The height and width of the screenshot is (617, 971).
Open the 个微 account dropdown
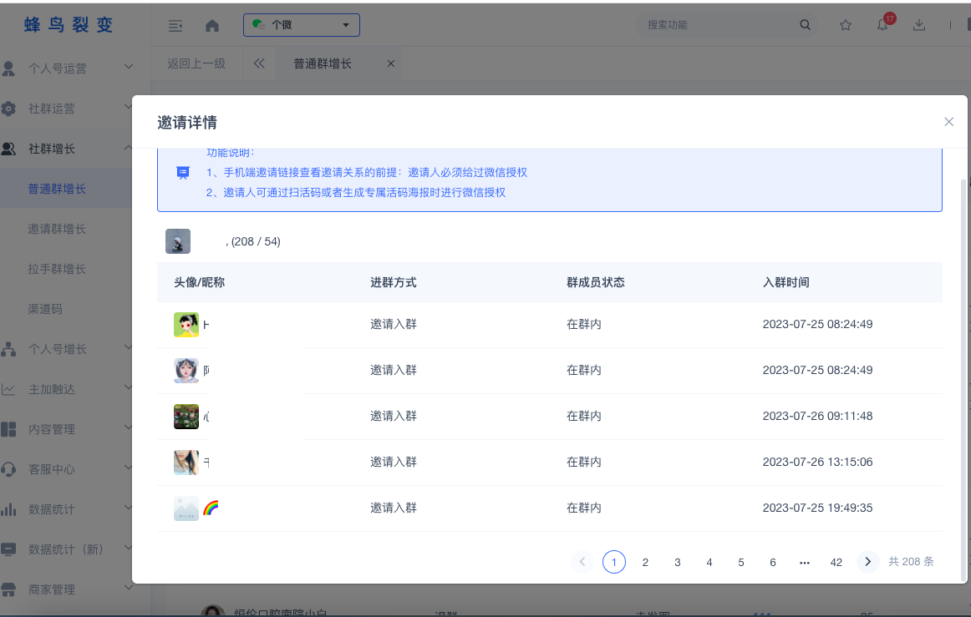click(x=302, y=25)
